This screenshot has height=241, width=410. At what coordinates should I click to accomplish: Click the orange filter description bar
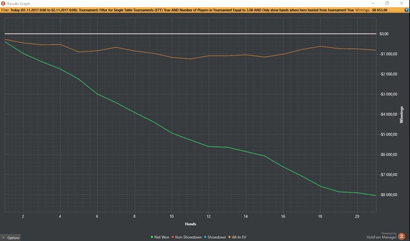pos(205,10)
